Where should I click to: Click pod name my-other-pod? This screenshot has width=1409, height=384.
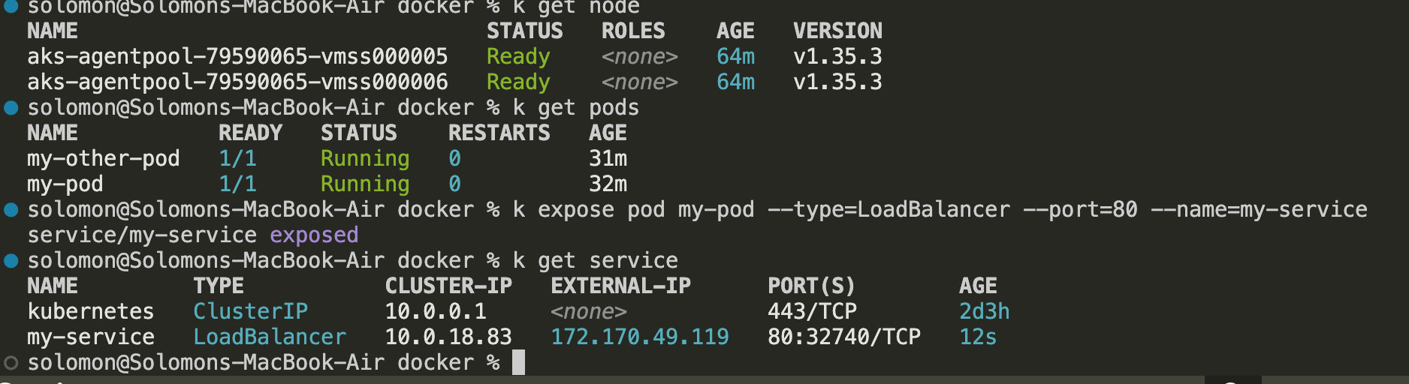[x=104, y=159]
